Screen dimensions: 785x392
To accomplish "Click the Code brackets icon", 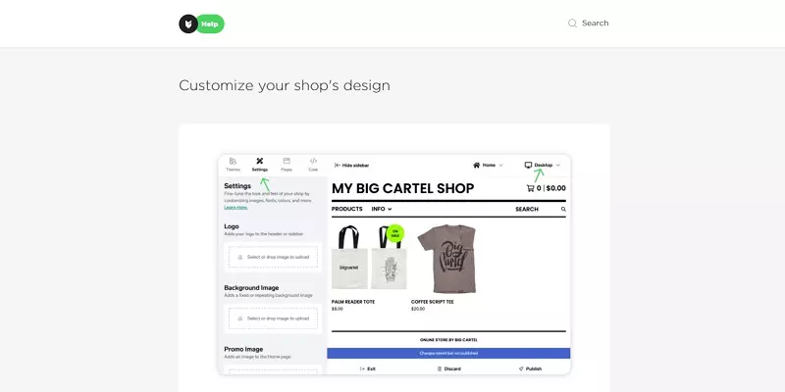I will 313,161.
